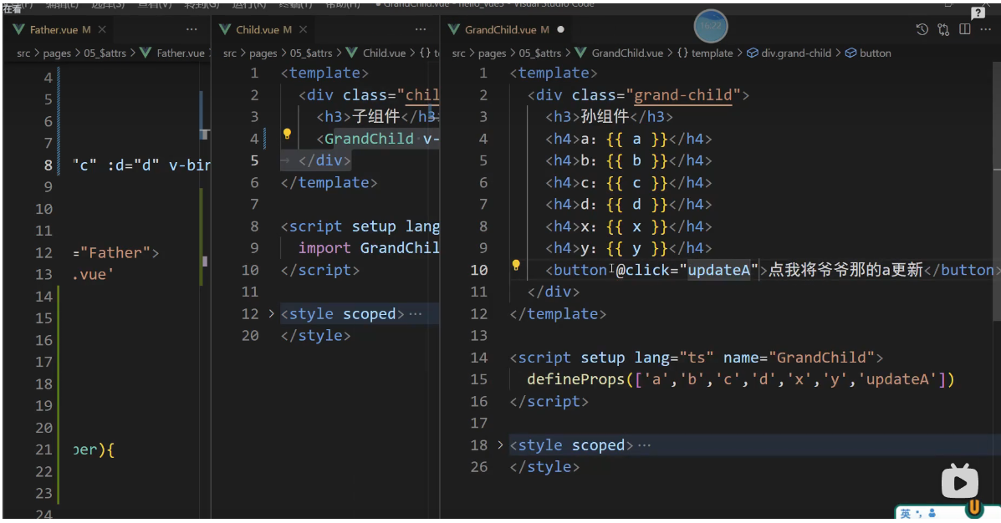Click the button text 点我将爷爷那的a更新
The height and width of the screenshot is (523, 1001).
(x=845, y=270)
